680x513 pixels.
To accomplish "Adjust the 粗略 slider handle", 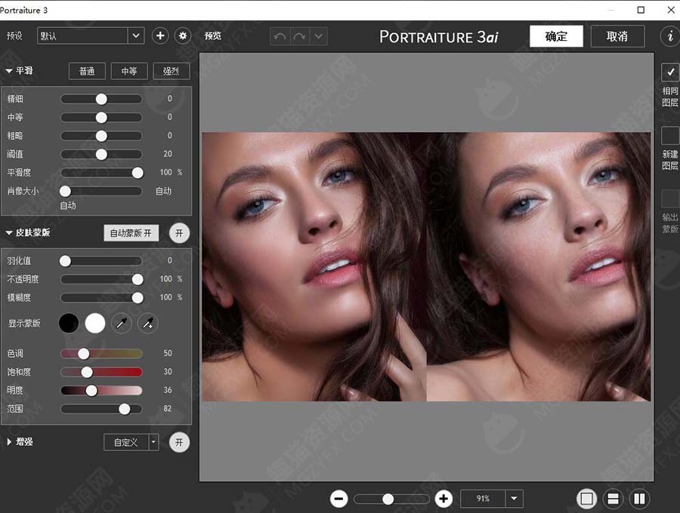I will tap(101, 136).
